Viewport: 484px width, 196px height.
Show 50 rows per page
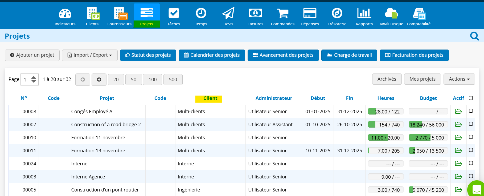click(x=134, y=80)
